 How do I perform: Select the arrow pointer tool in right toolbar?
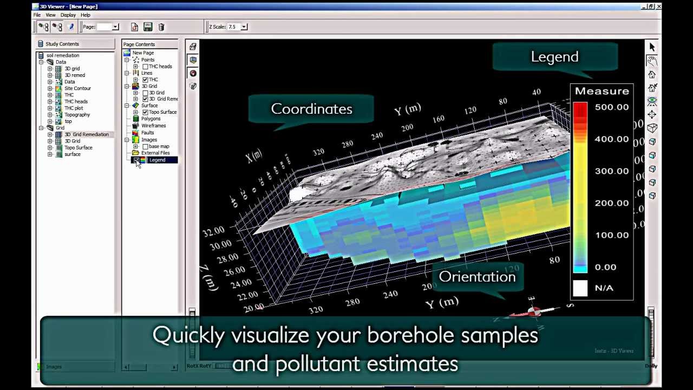pos(652,48)
